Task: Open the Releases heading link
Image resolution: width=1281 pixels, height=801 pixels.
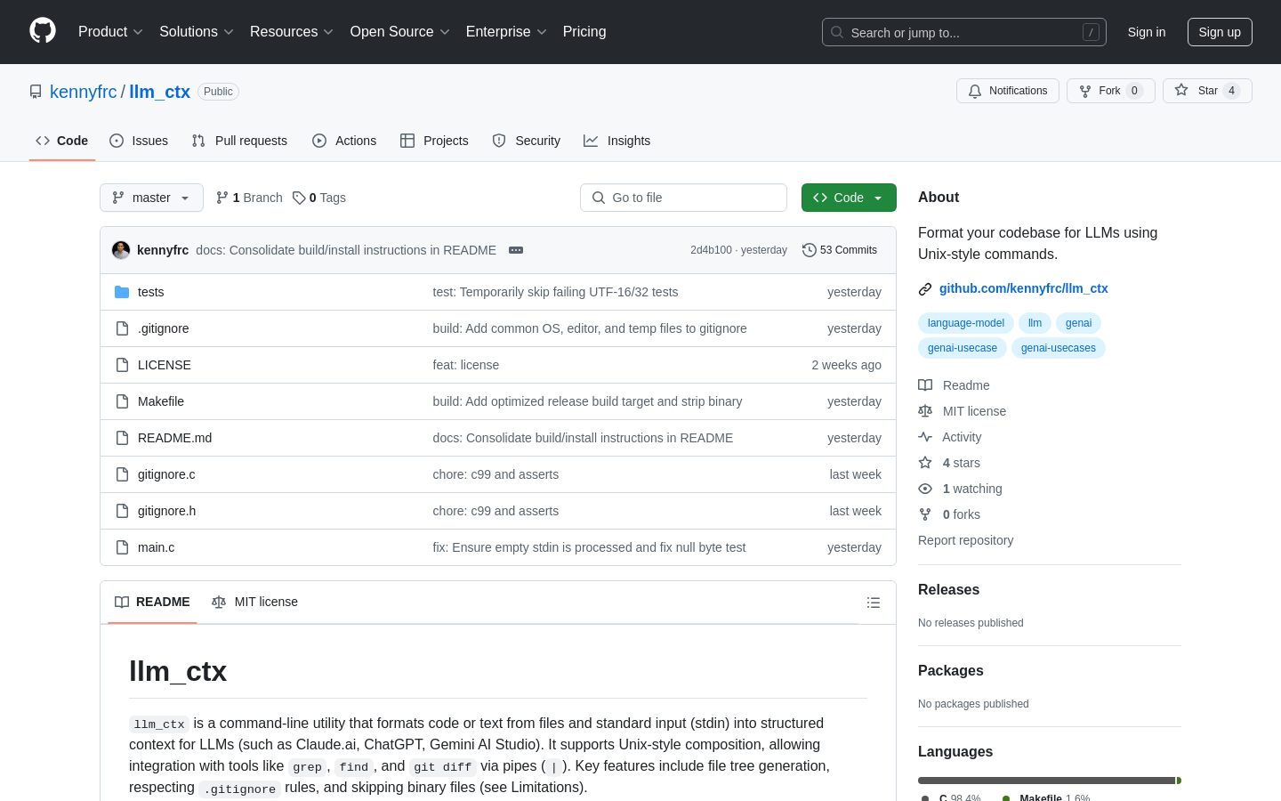Action: coord(948,590)
